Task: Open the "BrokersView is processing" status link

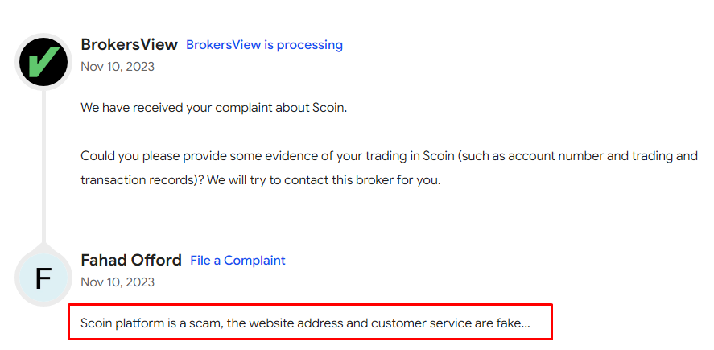Action: click(x=264, y=45)
